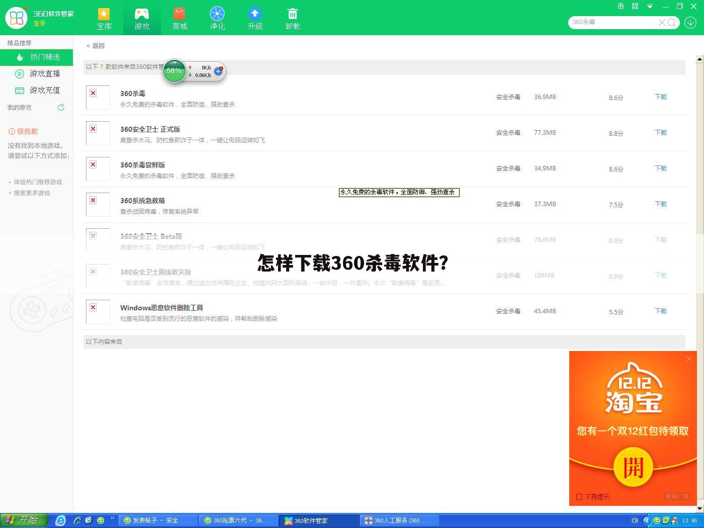Switch to 360人工服务 taskbar window
704x528 pixels.
(400, 520)
